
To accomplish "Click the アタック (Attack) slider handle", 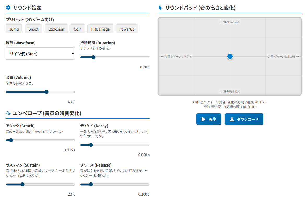I will point(11,140).
